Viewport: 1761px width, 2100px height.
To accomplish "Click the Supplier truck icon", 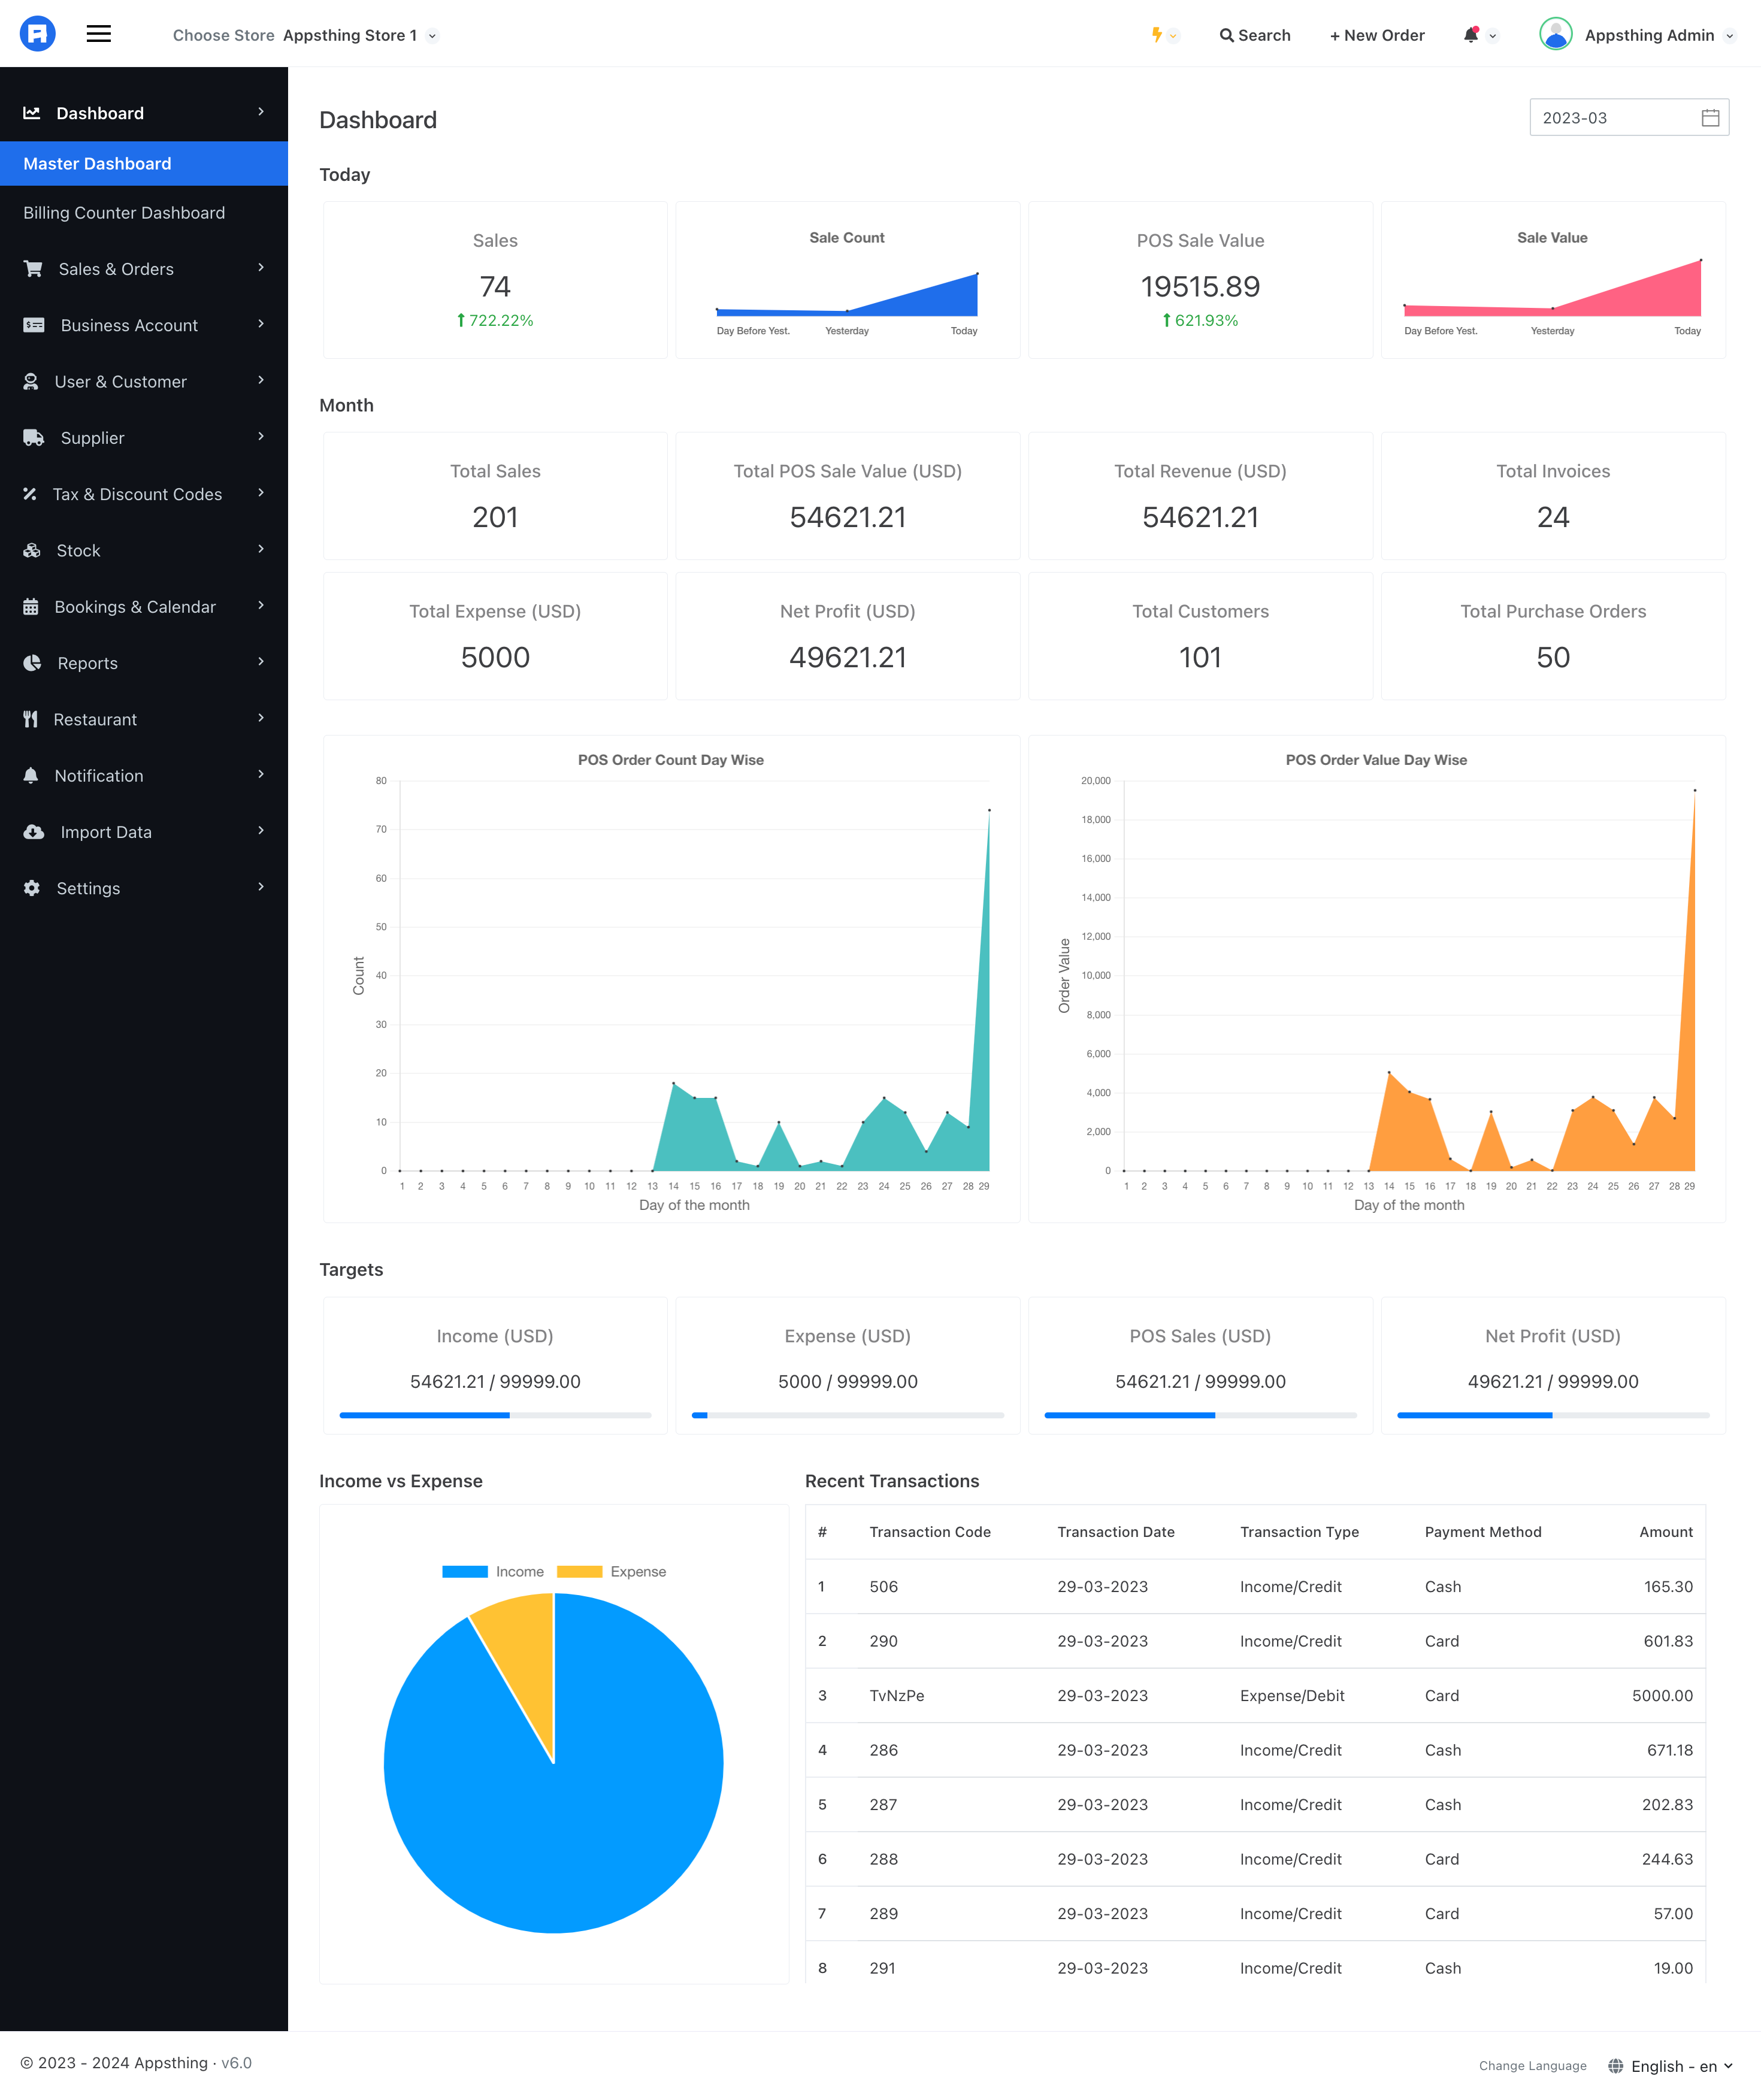I will [34, 438].
